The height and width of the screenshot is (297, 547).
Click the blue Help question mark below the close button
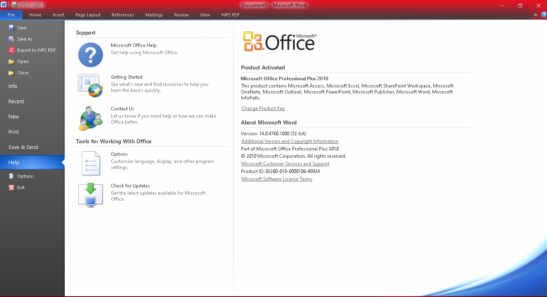point(543,14)
